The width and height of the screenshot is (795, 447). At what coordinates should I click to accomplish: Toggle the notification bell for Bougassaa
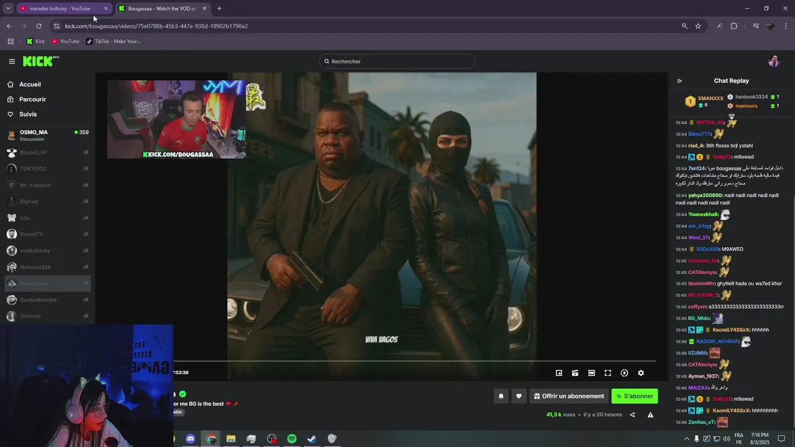[501, 396]
